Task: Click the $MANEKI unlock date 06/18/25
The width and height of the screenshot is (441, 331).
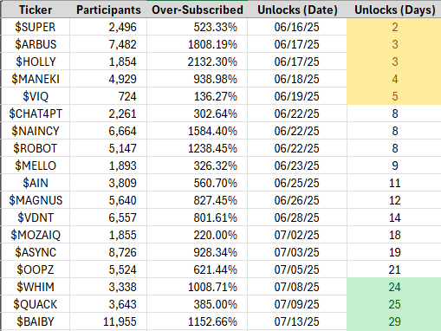Action: (x=297, y=79)
